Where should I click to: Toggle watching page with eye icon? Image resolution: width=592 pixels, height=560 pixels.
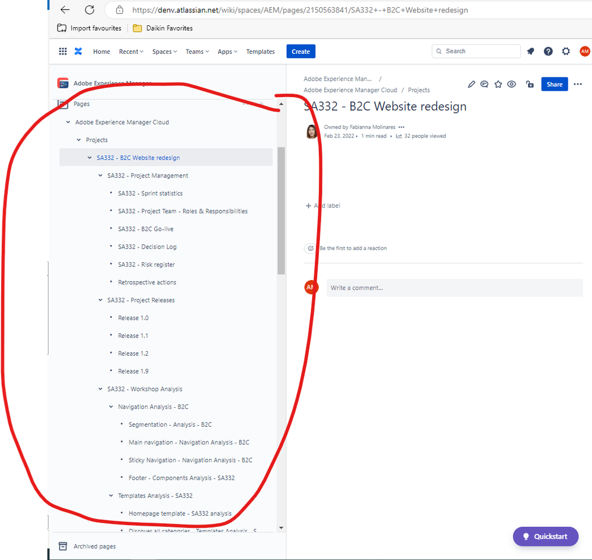(511, 84)
